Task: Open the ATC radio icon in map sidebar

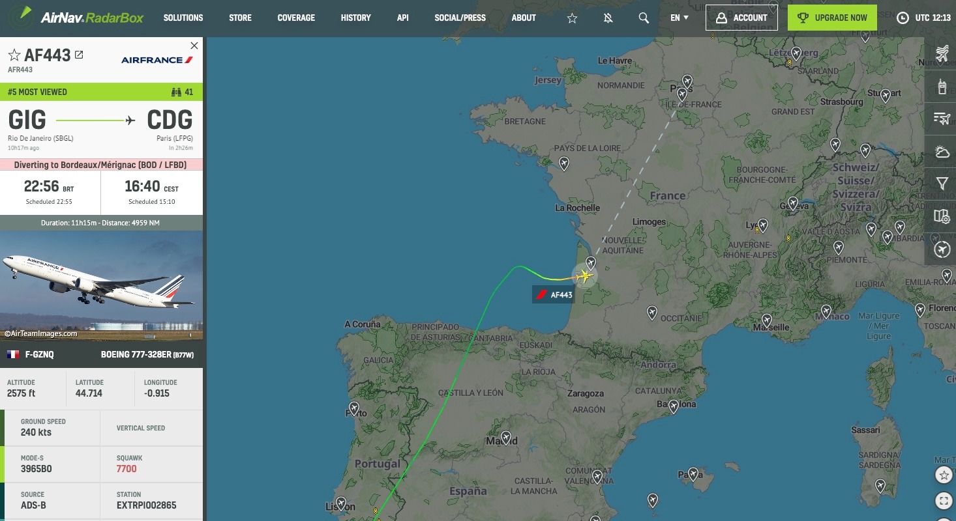Action: point(942,86)
